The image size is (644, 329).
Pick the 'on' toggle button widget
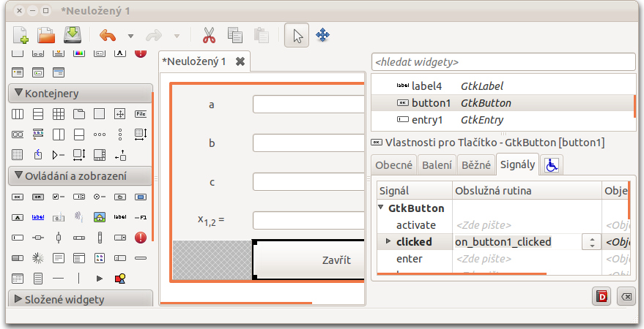click(38, 197)
